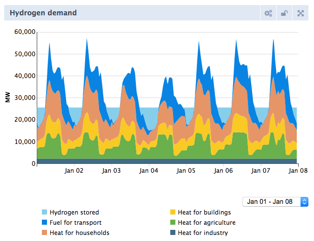Click the 30,000 y-axis value
The width and height of the screenshot is (314, 241).
tap(25, 98)
